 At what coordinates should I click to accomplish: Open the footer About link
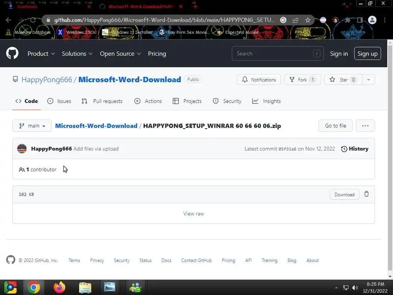tap(312, 260)
